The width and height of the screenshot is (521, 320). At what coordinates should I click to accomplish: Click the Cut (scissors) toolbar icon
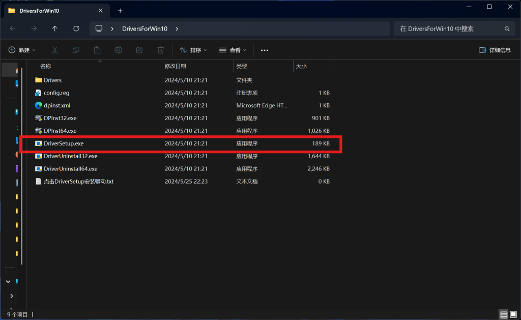[54, 50]
